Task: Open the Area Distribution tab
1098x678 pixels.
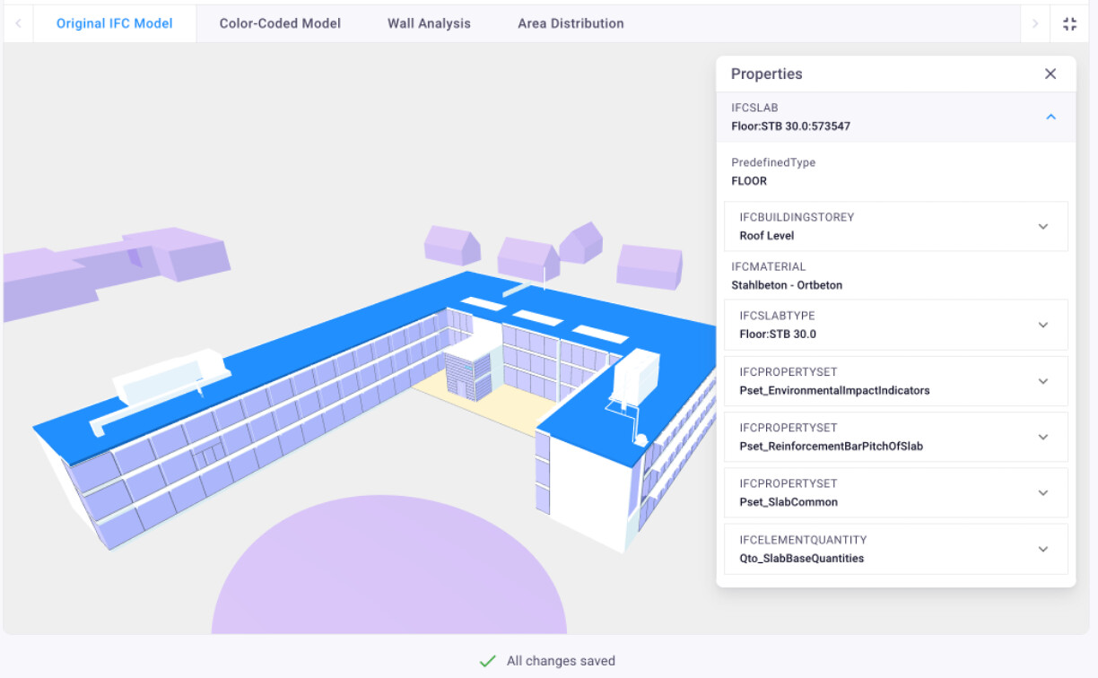Action: click(x=571, y=24)
